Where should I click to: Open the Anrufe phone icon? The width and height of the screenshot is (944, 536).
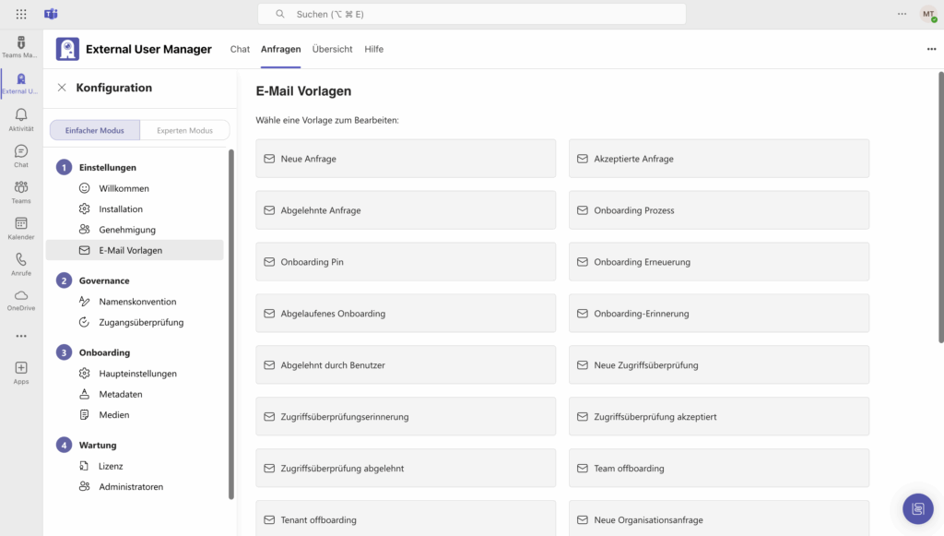click(21, 260)
